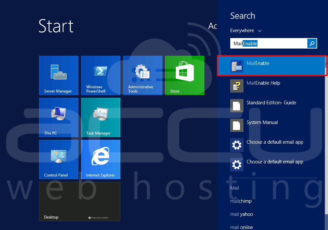The height and width of the screenshot is (230, 328).
Task: Open the Store tile
Action: [184, 75]
